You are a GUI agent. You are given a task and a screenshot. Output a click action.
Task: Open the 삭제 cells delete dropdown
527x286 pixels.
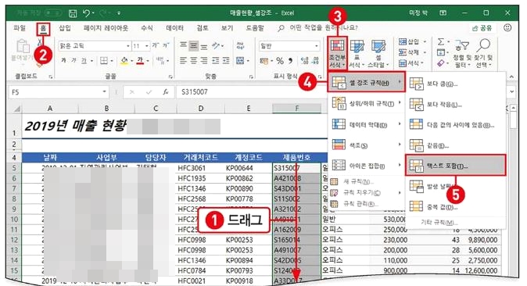tap(412, 52)
